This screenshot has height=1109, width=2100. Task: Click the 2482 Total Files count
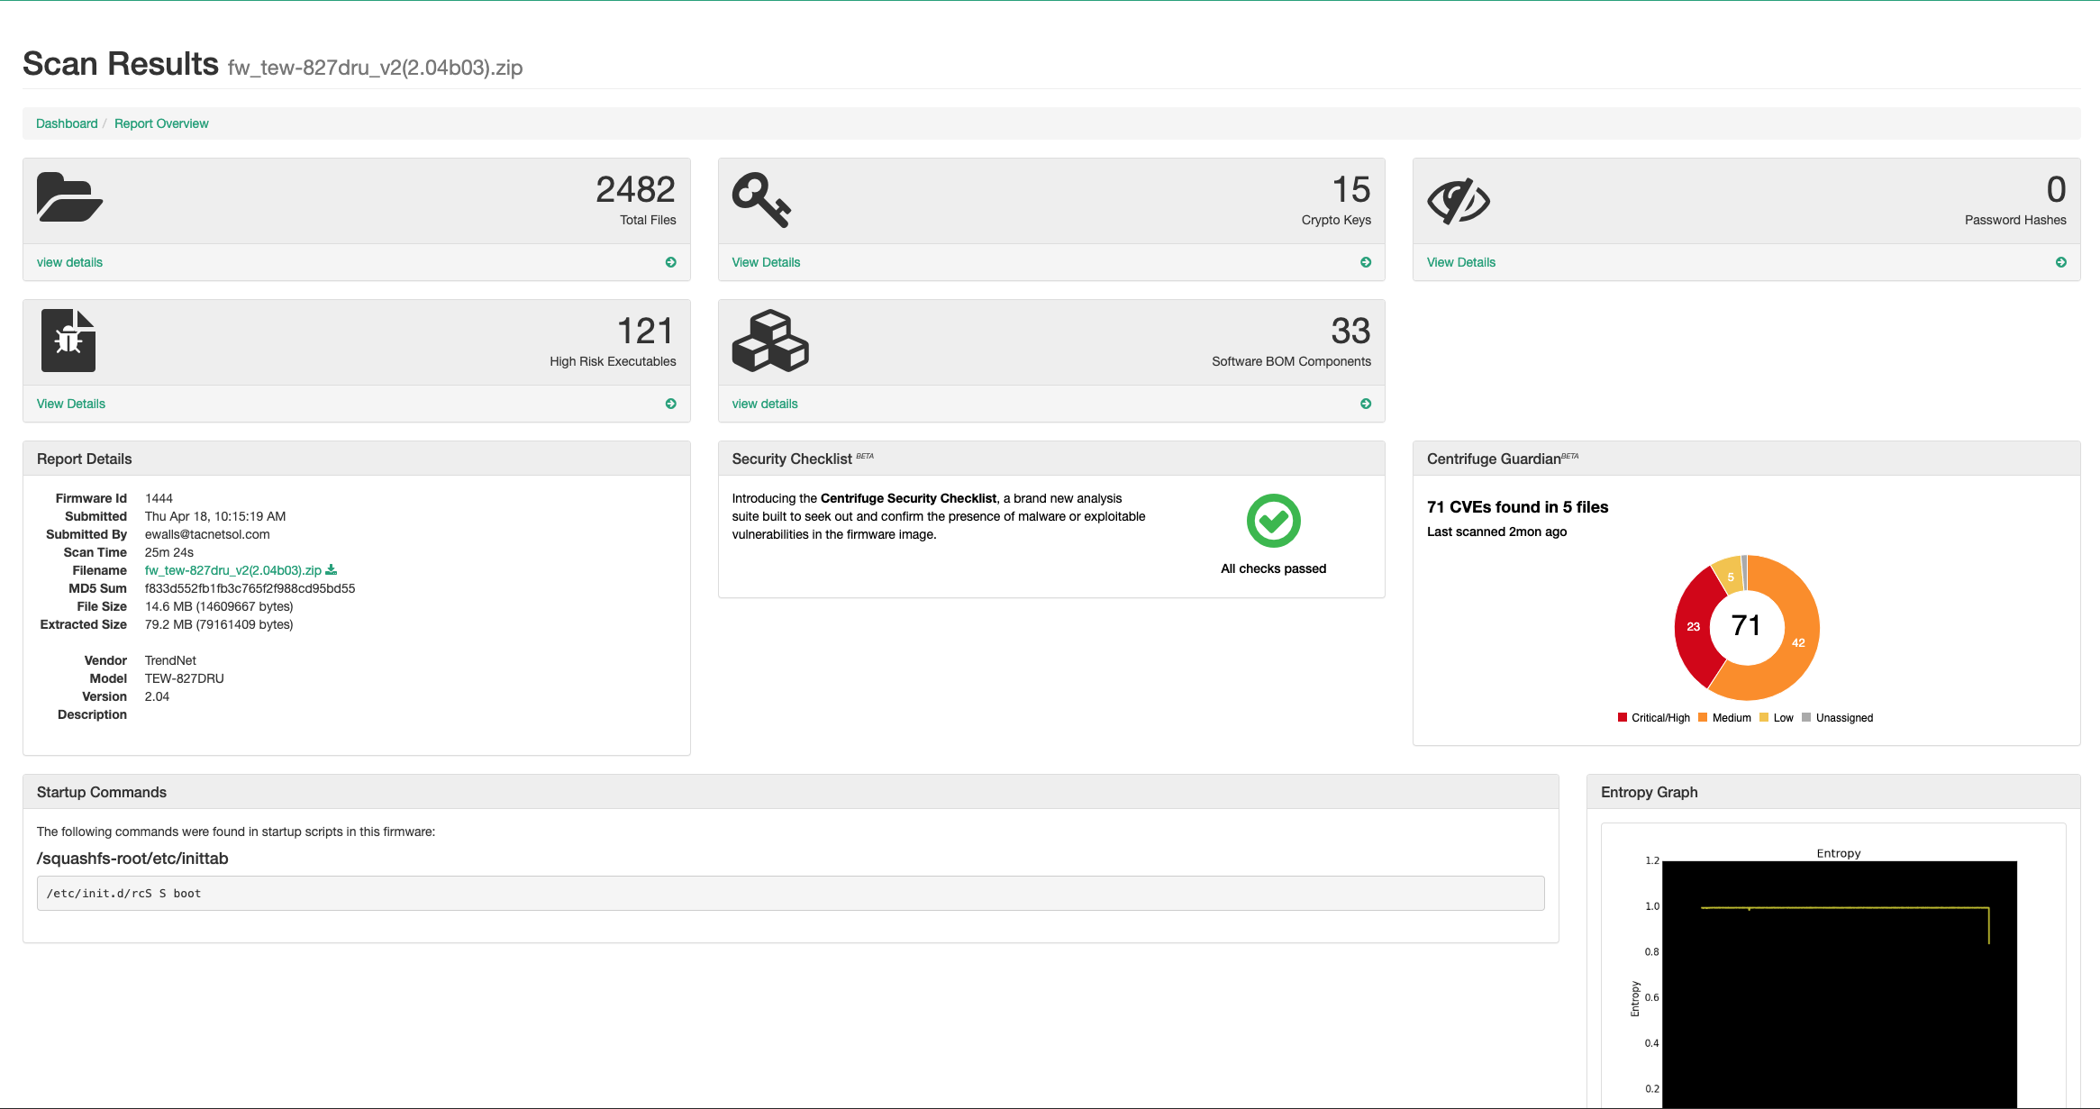635,189
